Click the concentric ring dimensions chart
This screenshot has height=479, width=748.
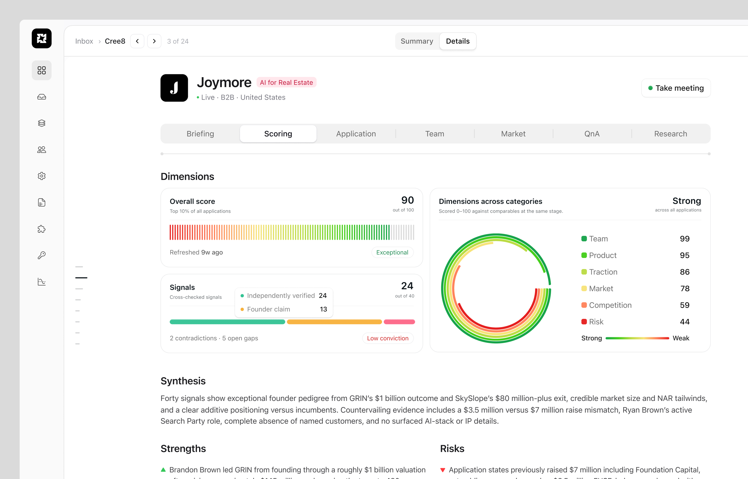[x=496, y=288]
